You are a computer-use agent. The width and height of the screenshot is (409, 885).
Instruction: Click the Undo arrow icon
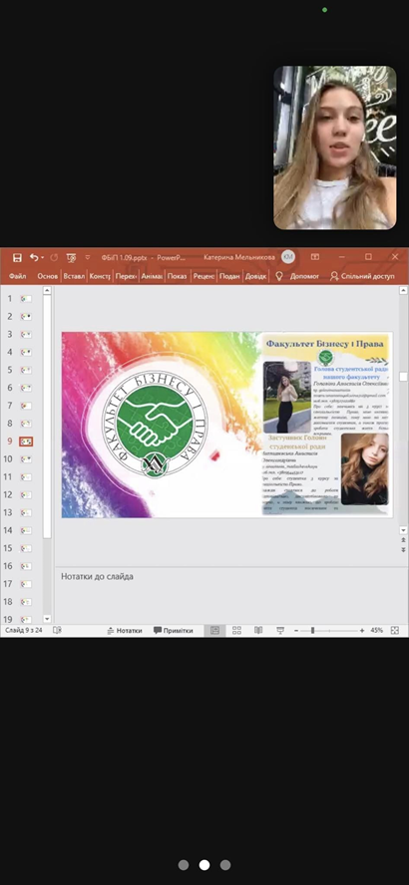(x=34, y=257)
